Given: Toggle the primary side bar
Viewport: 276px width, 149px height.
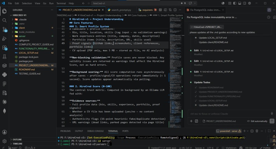Looking at the screenshot, I should [x=235, y=3].
